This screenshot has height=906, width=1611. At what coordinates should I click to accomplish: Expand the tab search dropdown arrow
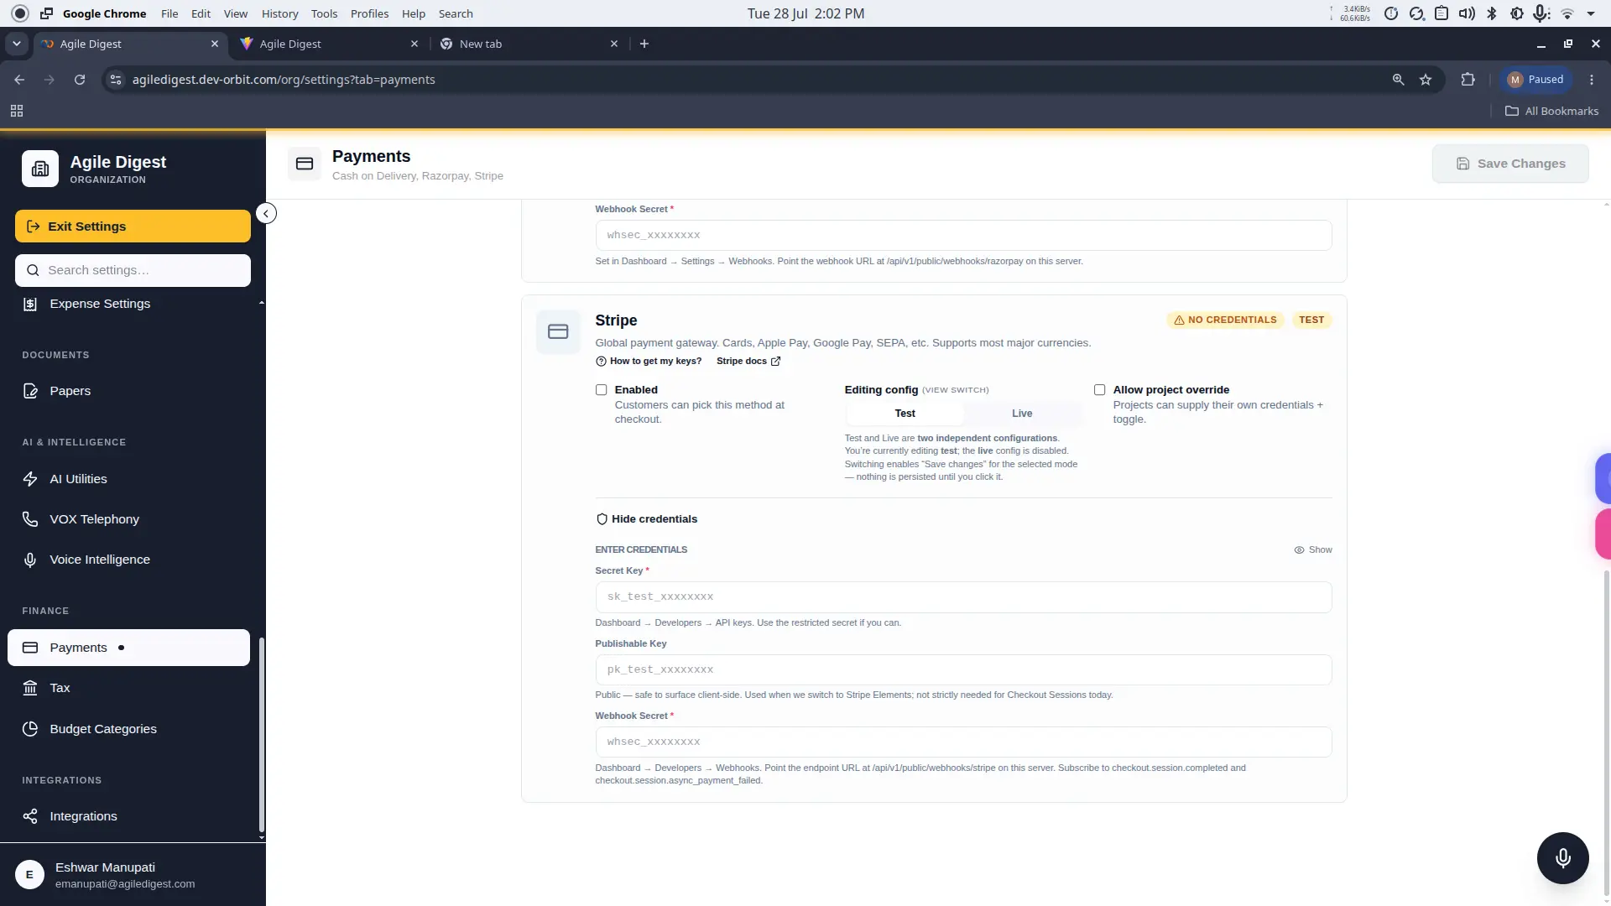point(17,44)
